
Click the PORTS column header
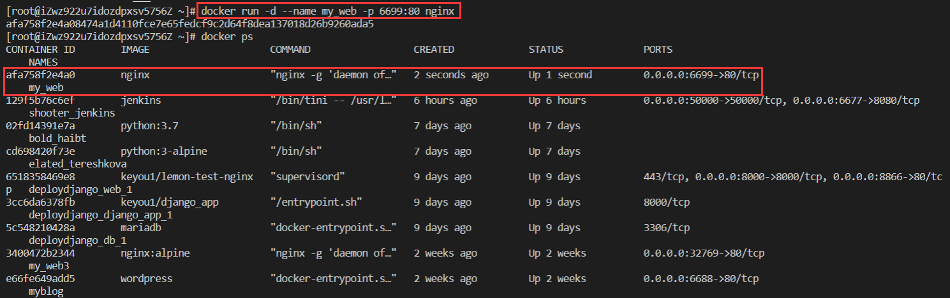click(658, 50)
